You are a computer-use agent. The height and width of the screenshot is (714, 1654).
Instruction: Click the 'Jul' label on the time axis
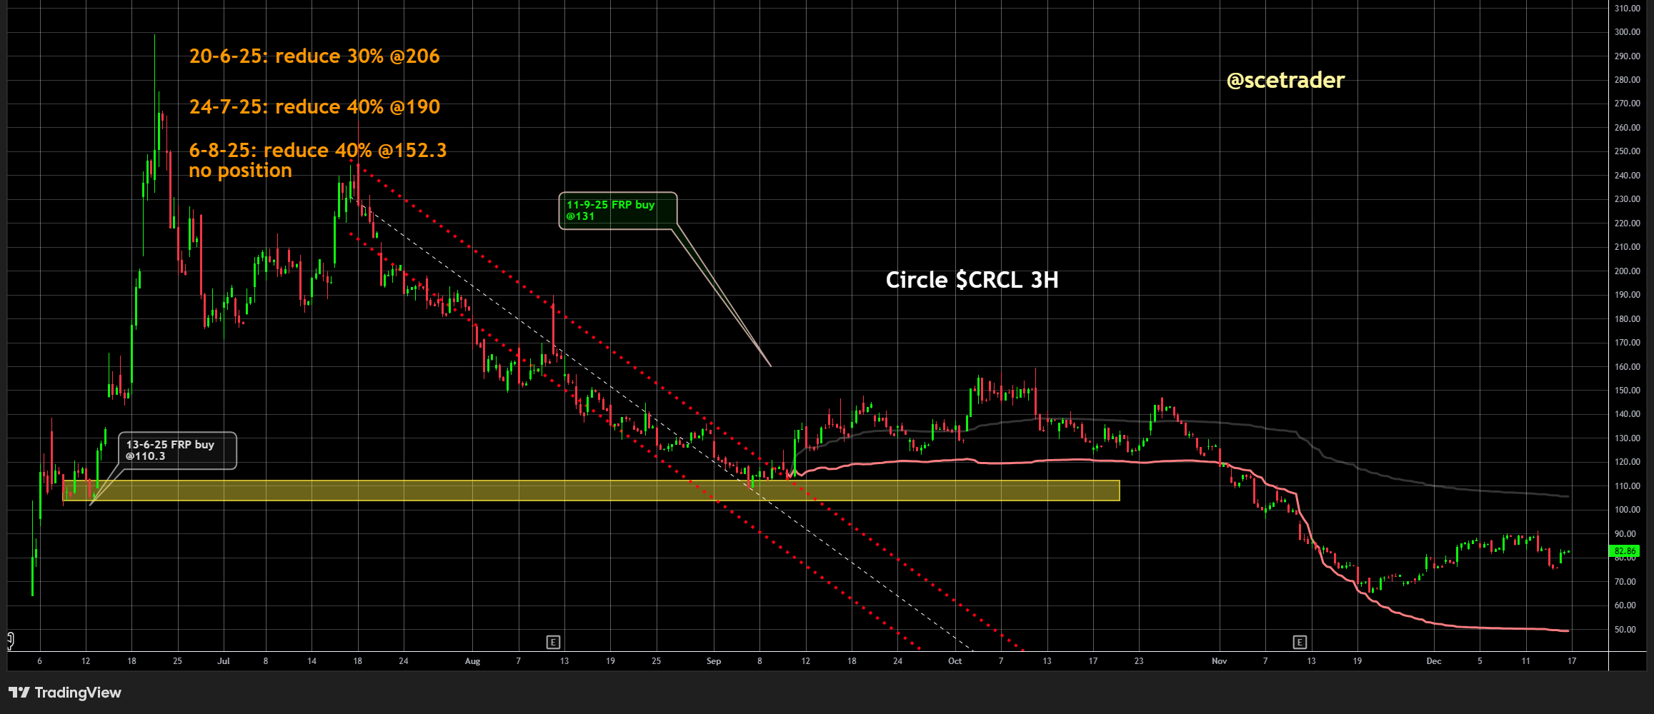[224, 661]
